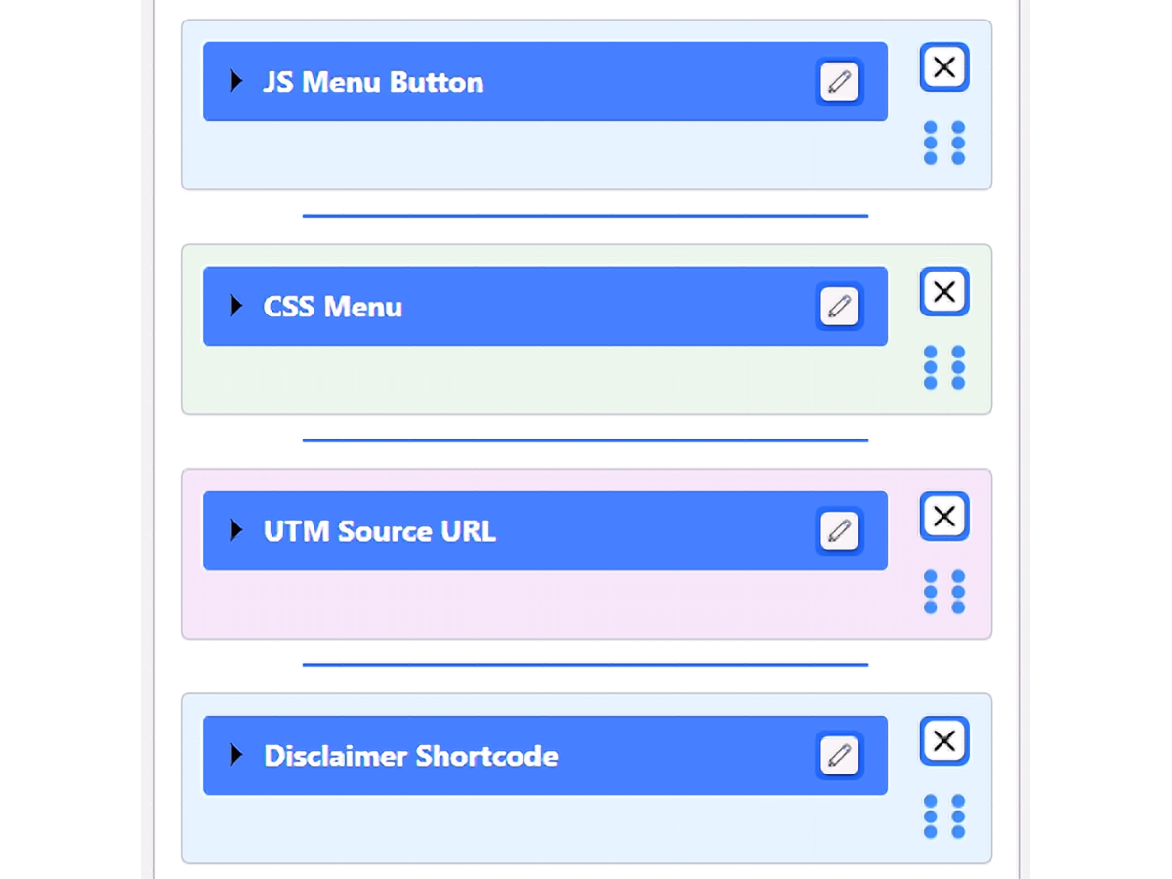This screenshot has width=1172, height=879.
Task: Grab the JS Menu Button drag handle
Action: click(944, 143)
